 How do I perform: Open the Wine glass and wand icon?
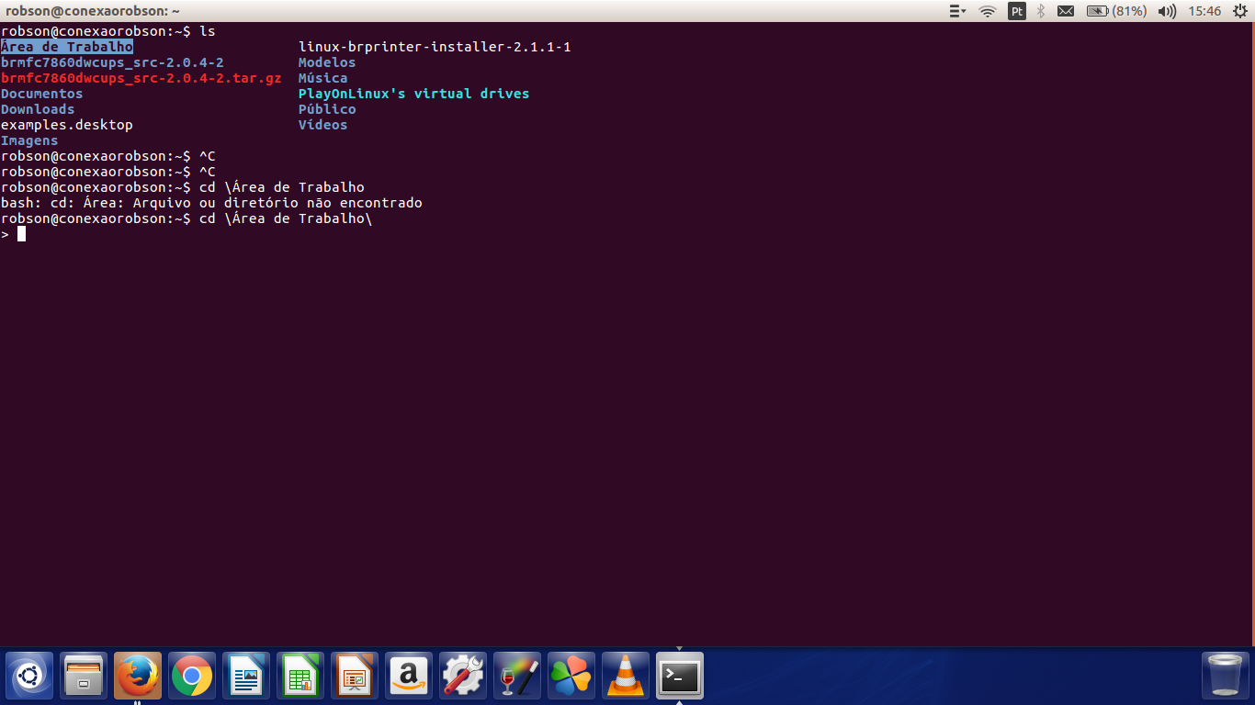click(x=517, y=677)
